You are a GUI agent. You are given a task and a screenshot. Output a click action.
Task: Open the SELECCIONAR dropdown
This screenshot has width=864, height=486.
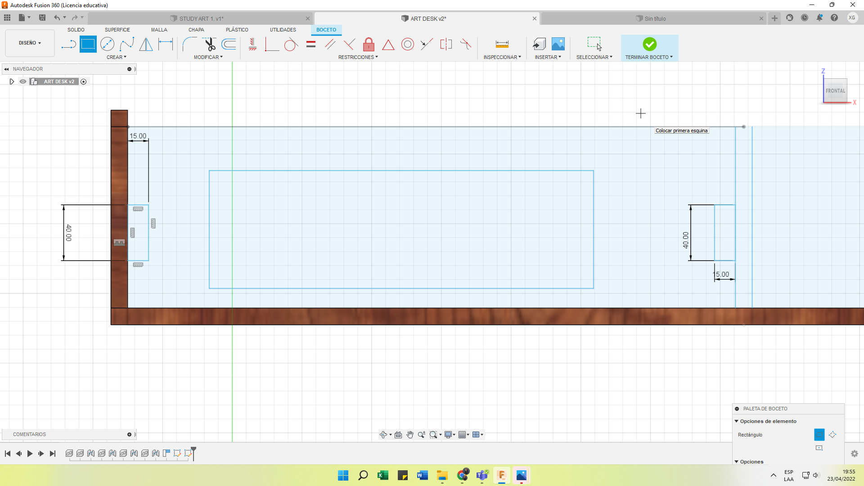(594, 57)
